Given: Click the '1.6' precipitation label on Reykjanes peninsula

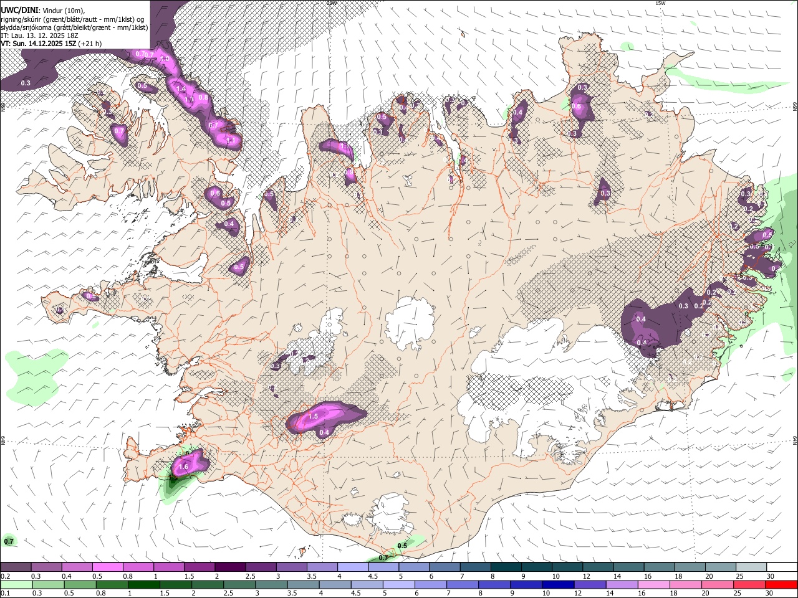Looking at the screenshot, I should (183, 467).
